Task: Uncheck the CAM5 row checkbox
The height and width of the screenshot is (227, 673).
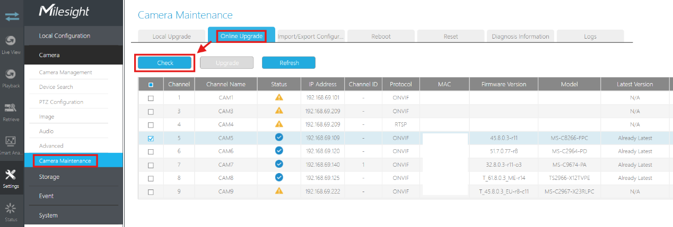Action: [x=151, y=138]
